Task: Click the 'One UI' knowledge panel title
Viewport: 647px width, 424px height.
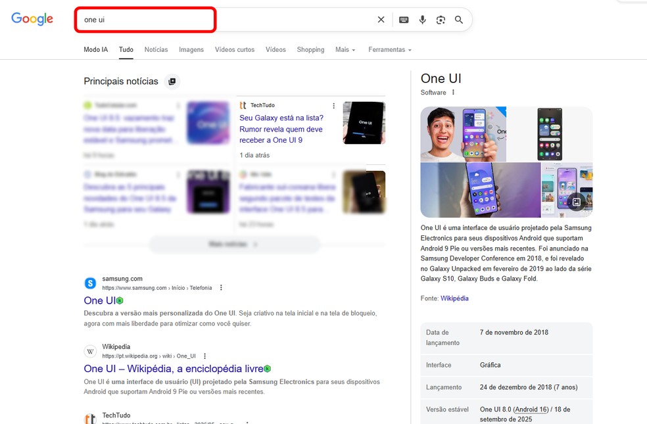Action: [441, 78]
